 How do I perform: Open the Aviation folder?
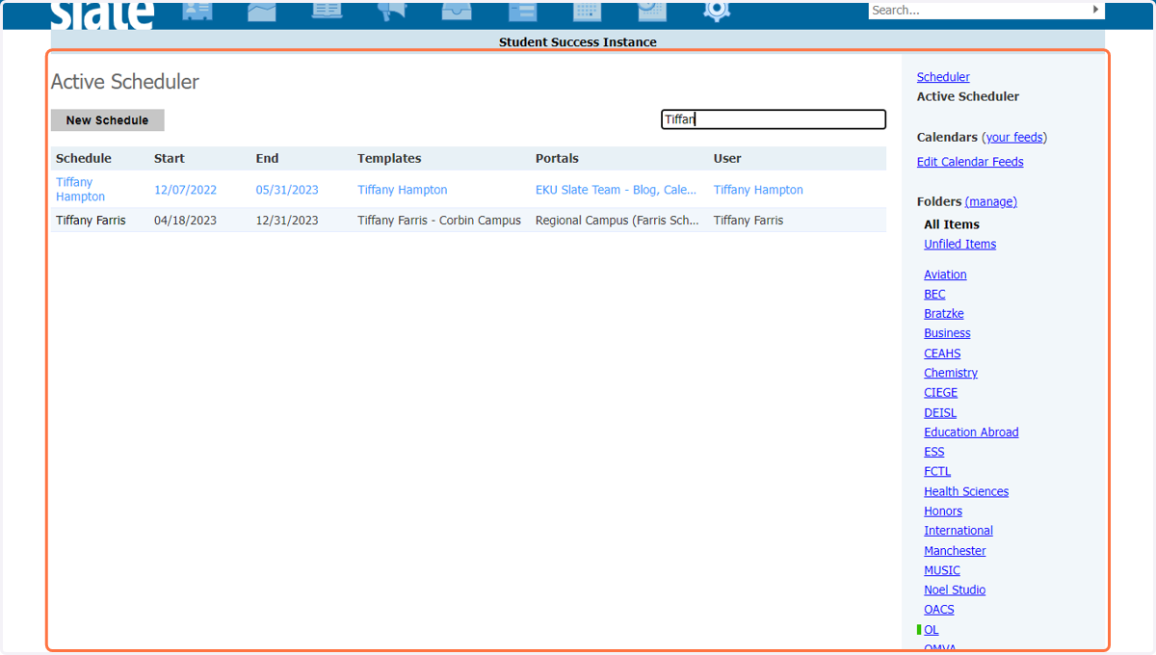(x=945, y=275)
